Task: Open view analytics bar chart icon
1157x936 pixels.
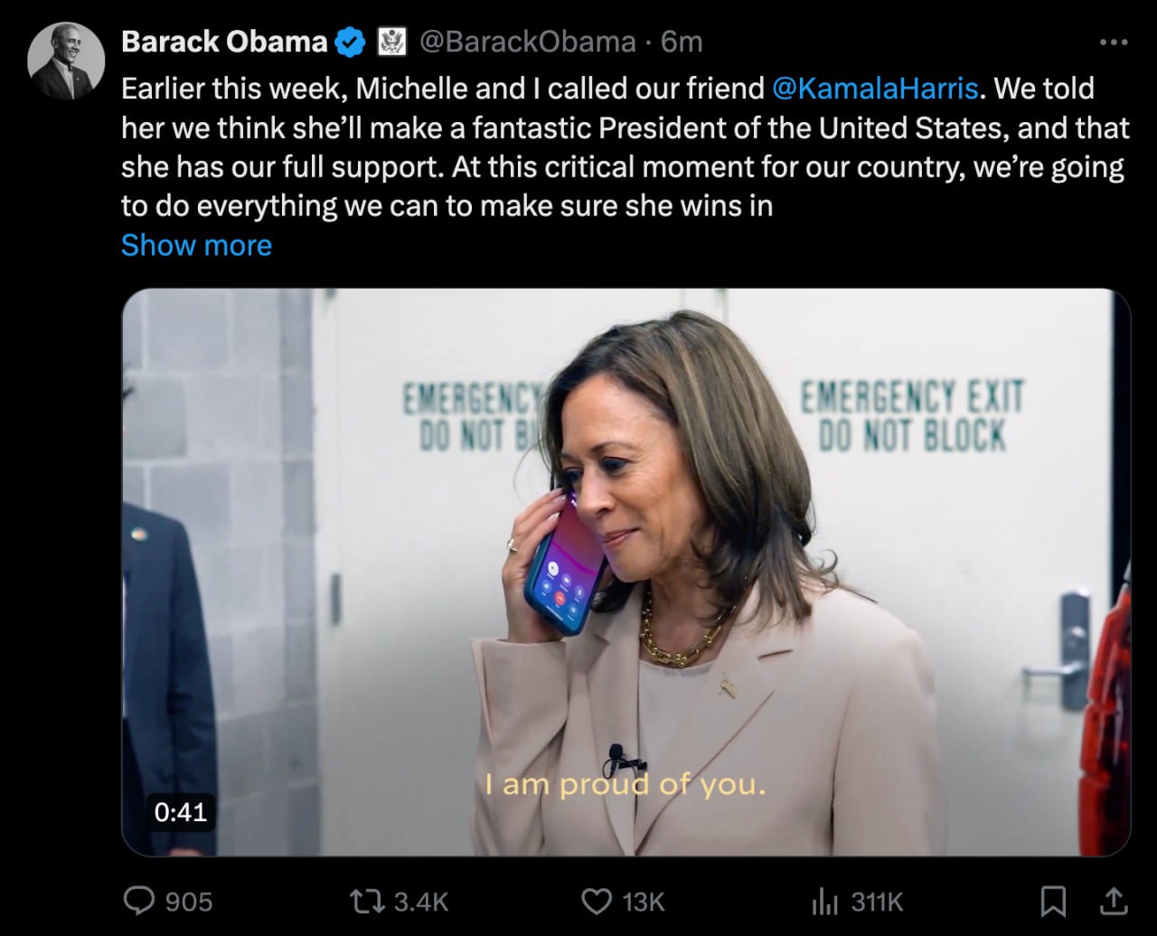Action: [x=824, y=901]
